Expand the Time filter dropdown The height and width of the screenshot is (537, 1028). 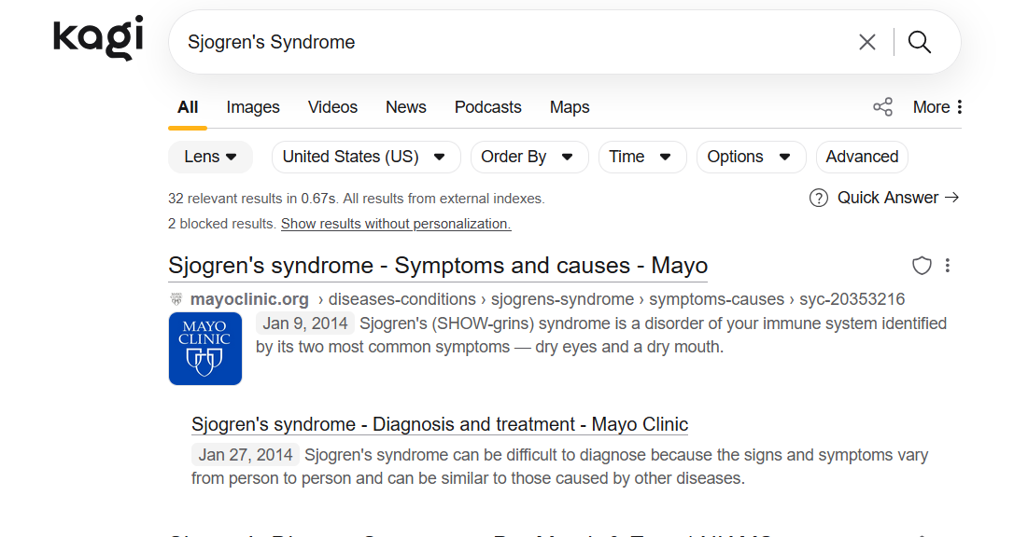[x=641, y=157]
